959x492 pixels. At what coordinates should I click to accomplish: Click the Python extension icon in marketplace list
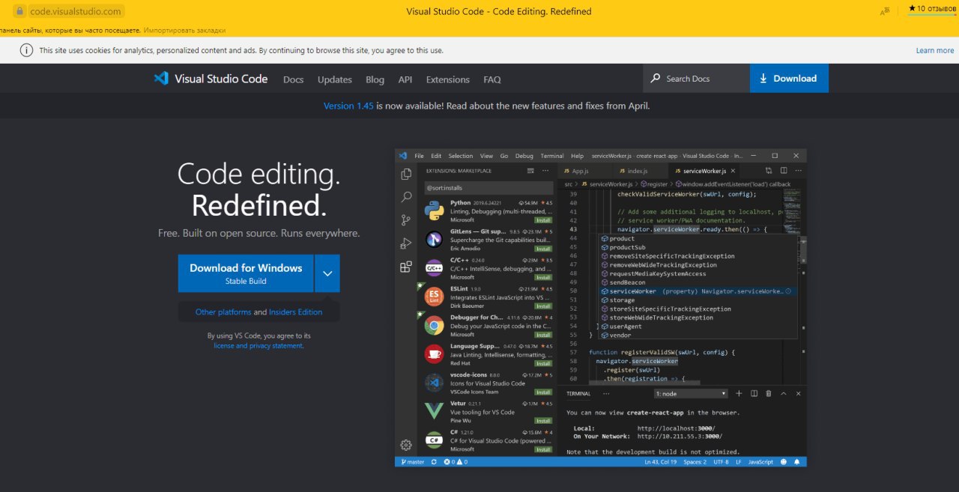(x=434, y=211)
